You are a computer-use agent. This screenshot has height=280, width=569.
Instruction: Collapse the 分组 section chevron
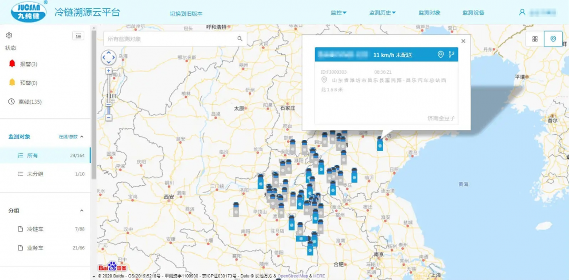coord(82,211)
